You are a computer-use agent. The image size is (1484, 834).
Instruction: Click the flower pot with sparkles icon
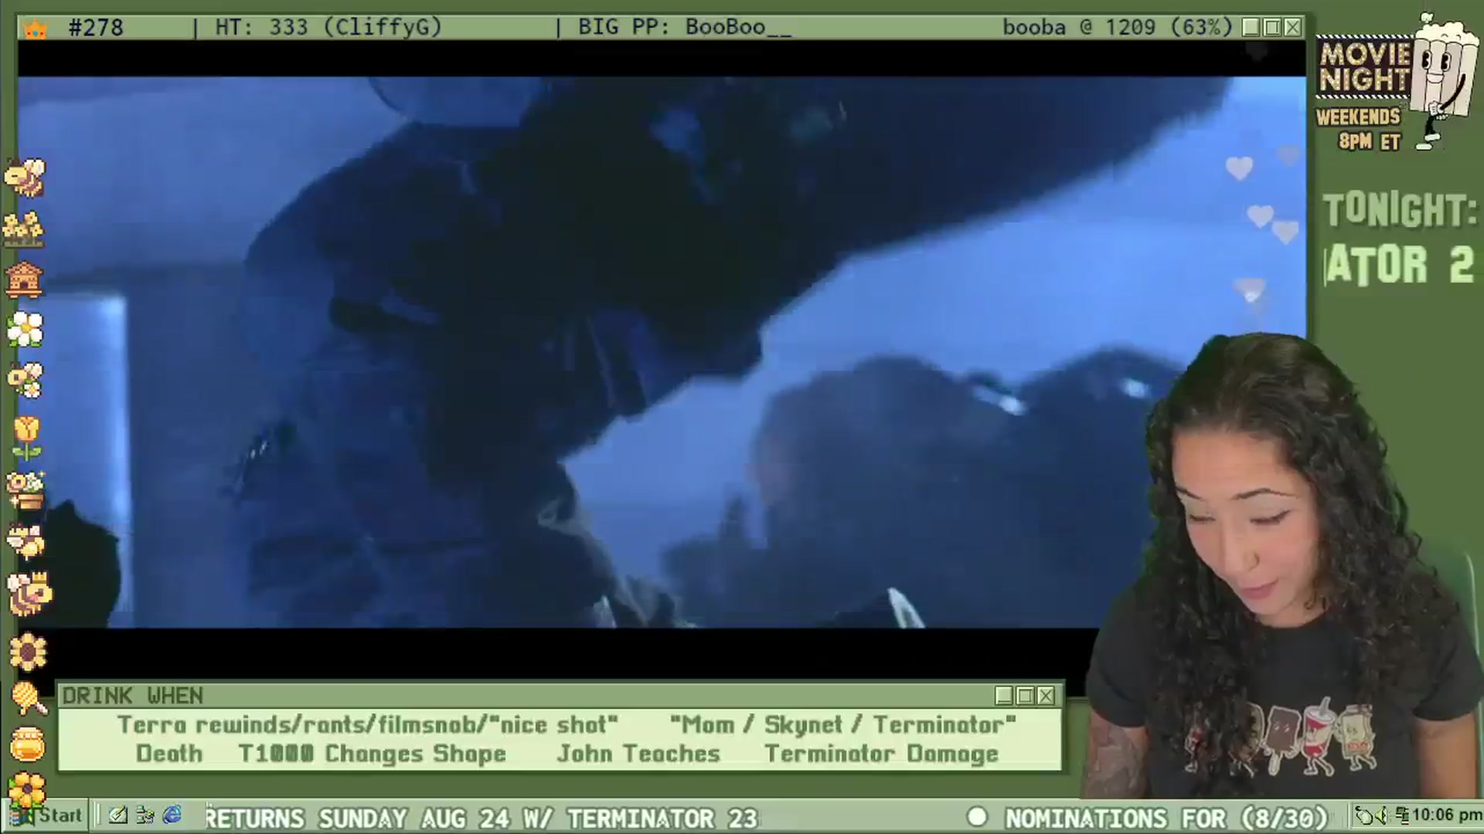pos(26,491)
